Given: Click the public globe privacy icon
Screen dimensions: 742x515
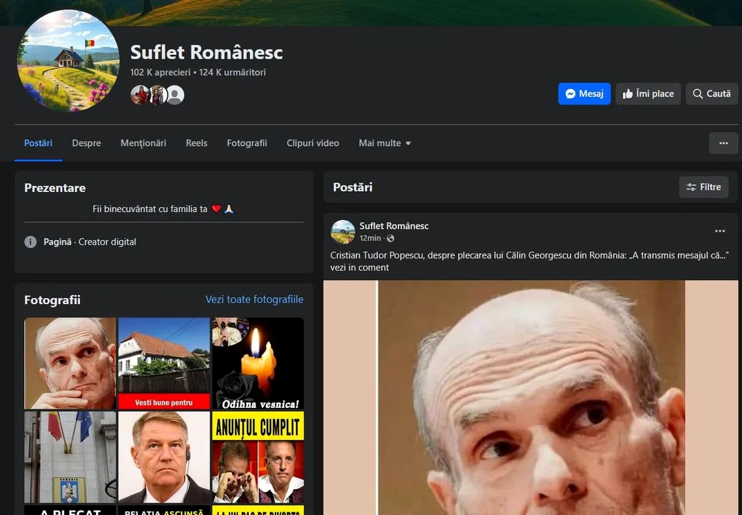Looking at the screenshot, I should [391, 238].
